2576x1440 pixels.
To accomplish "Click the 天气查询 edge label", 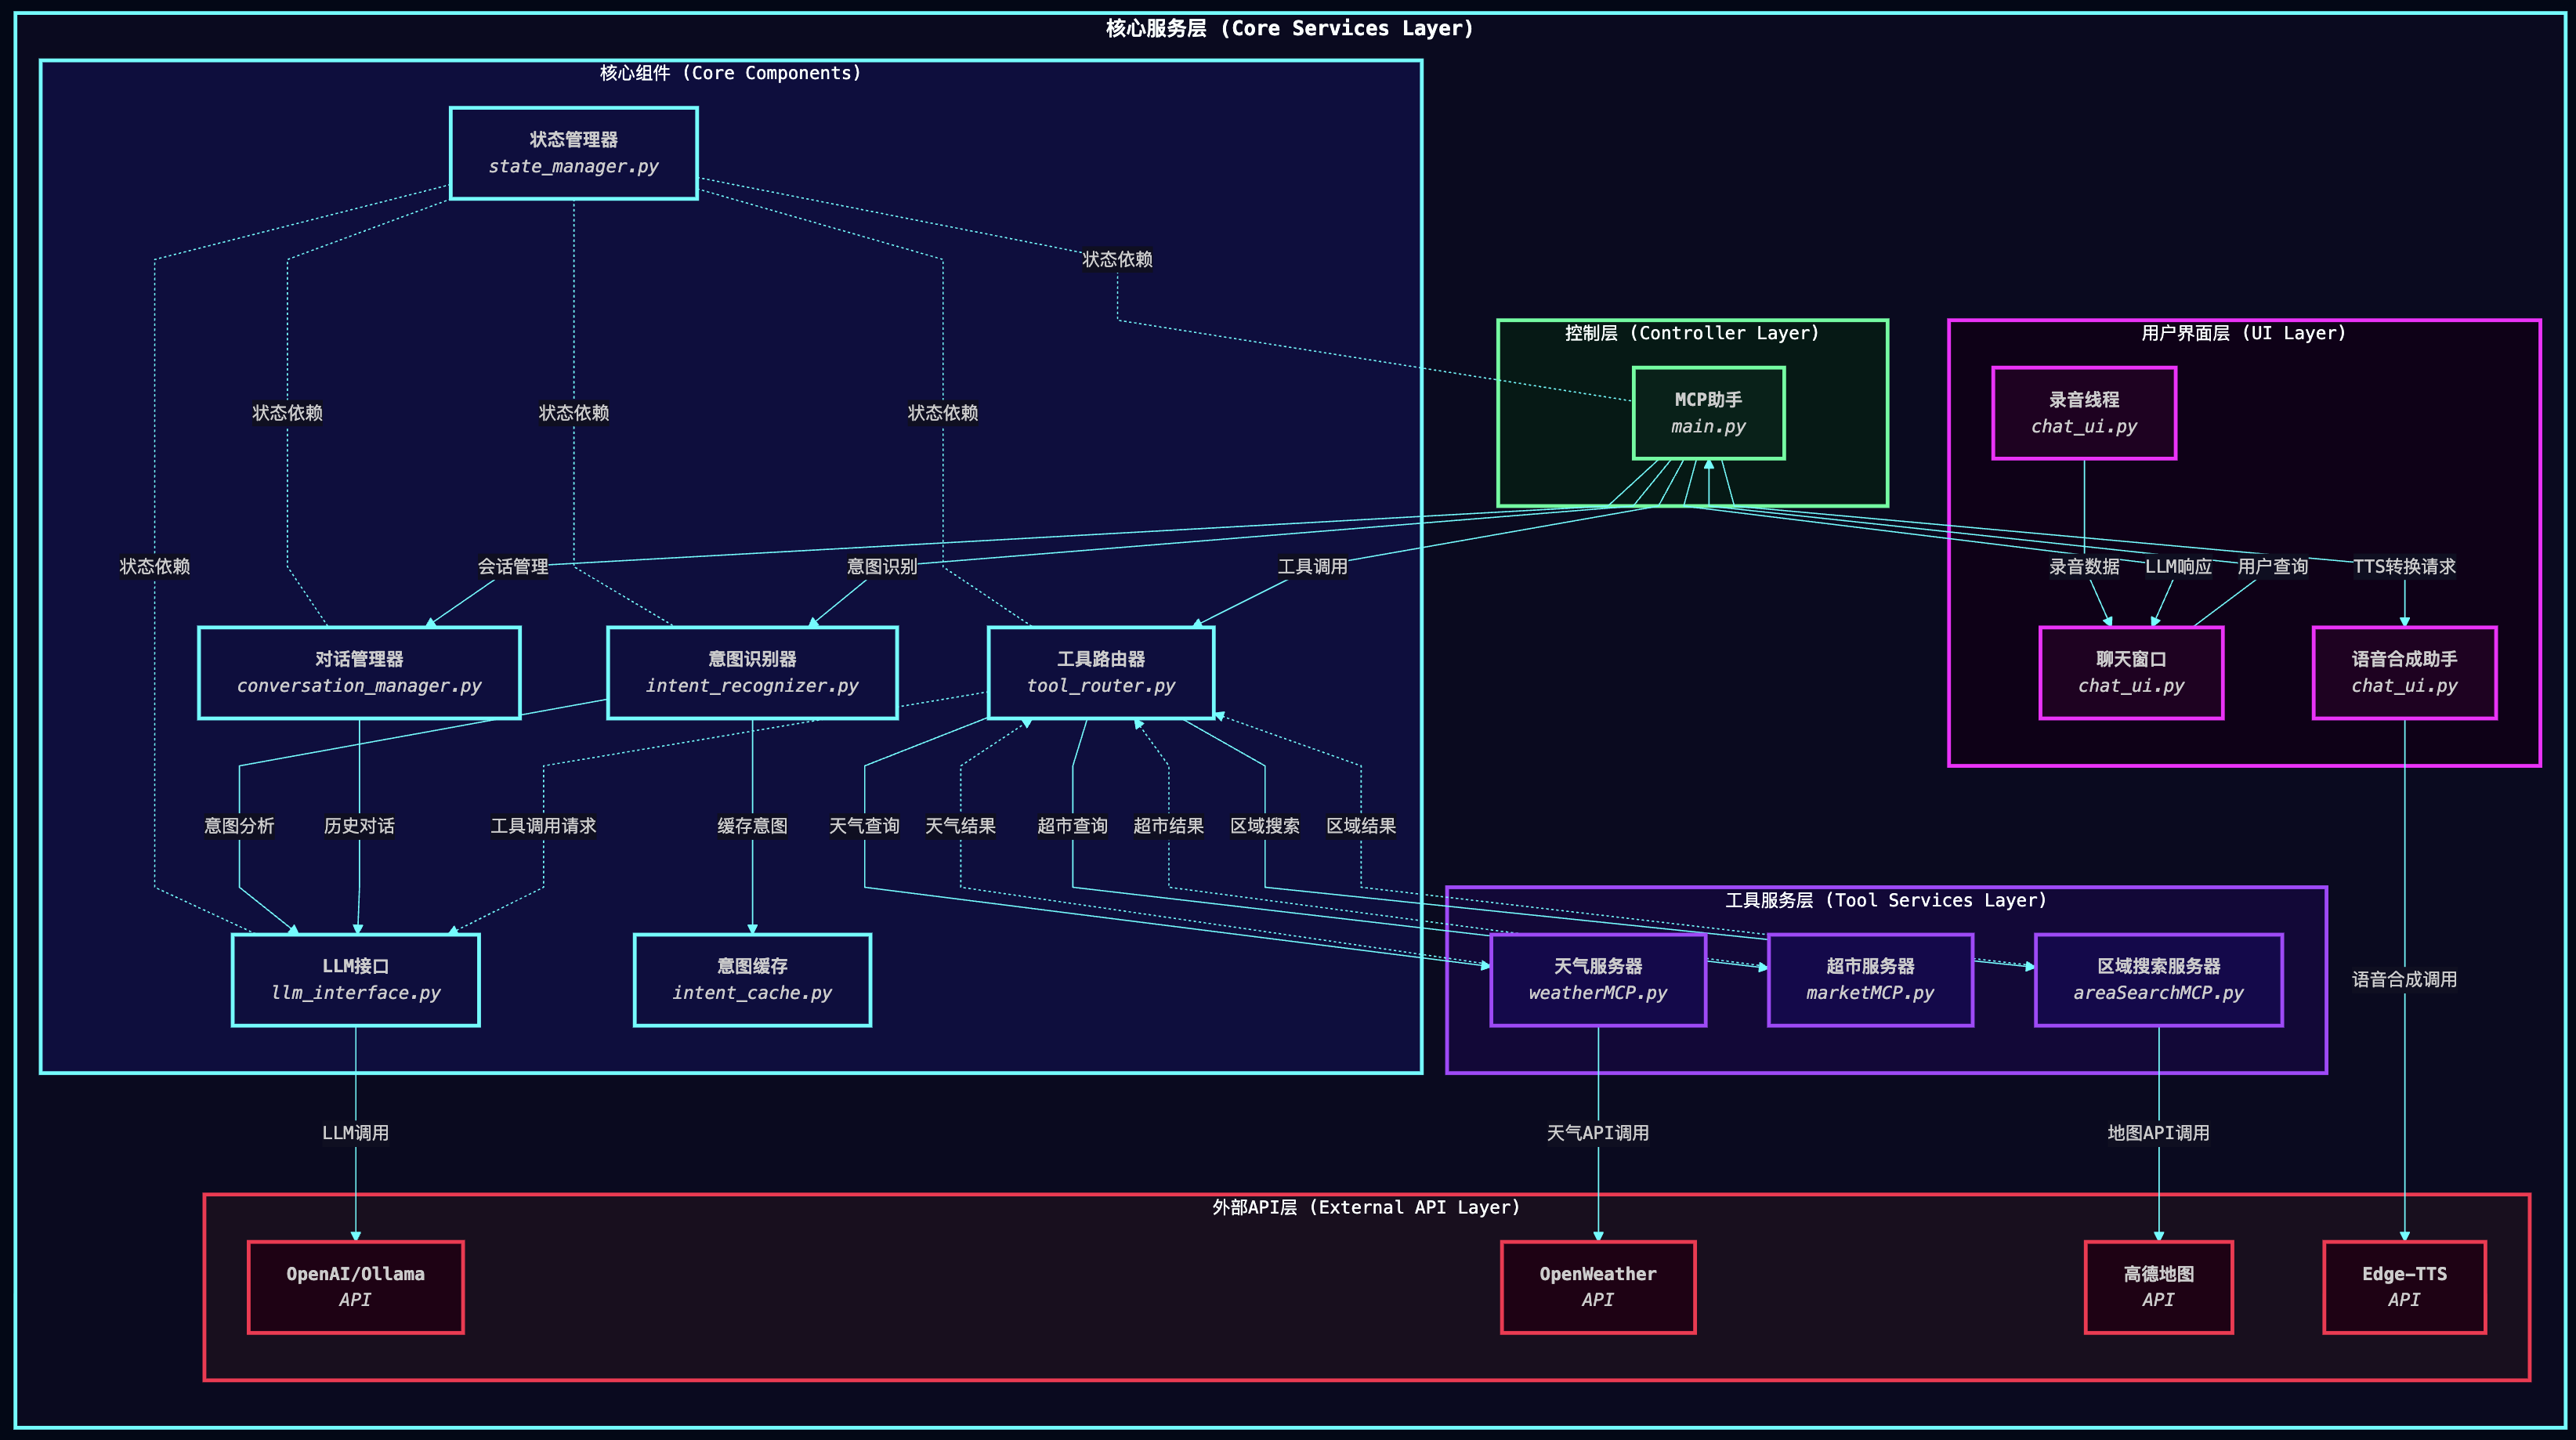I will click(x=864, y=826).
